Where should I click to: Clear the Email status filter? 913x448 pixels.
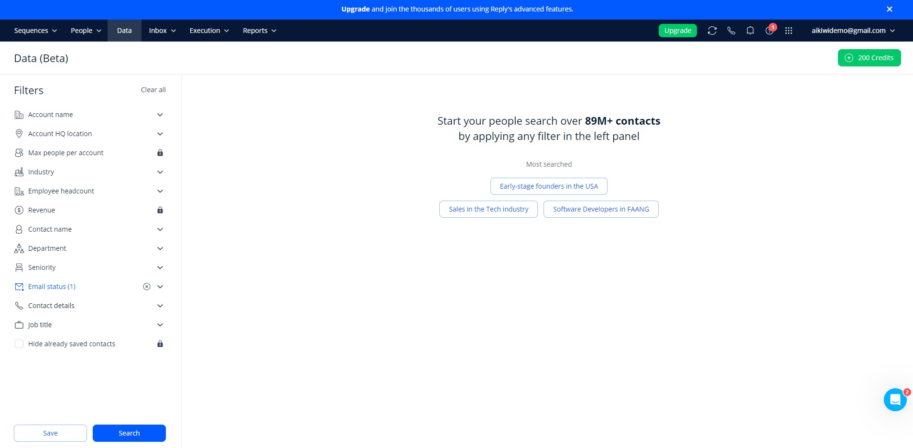pos(147,287)
